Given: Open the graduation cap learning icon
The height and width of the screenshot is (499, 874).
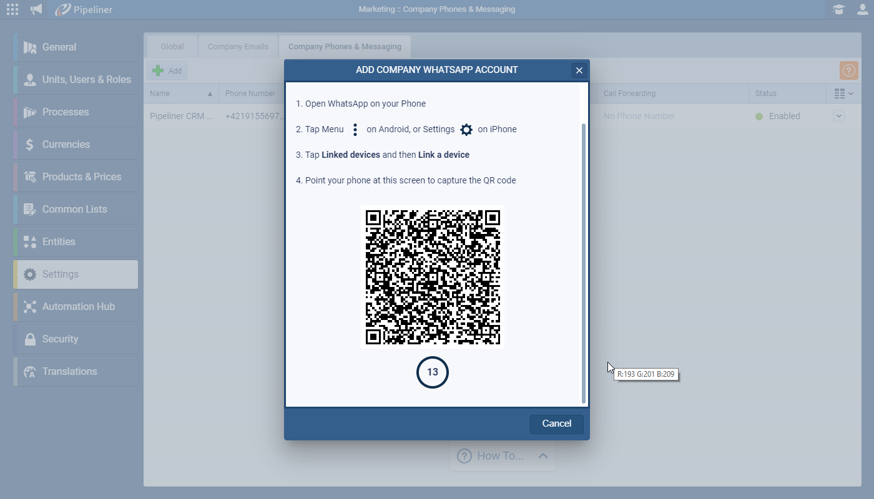Looking at the screenshot, I should [x=838, y=9].
